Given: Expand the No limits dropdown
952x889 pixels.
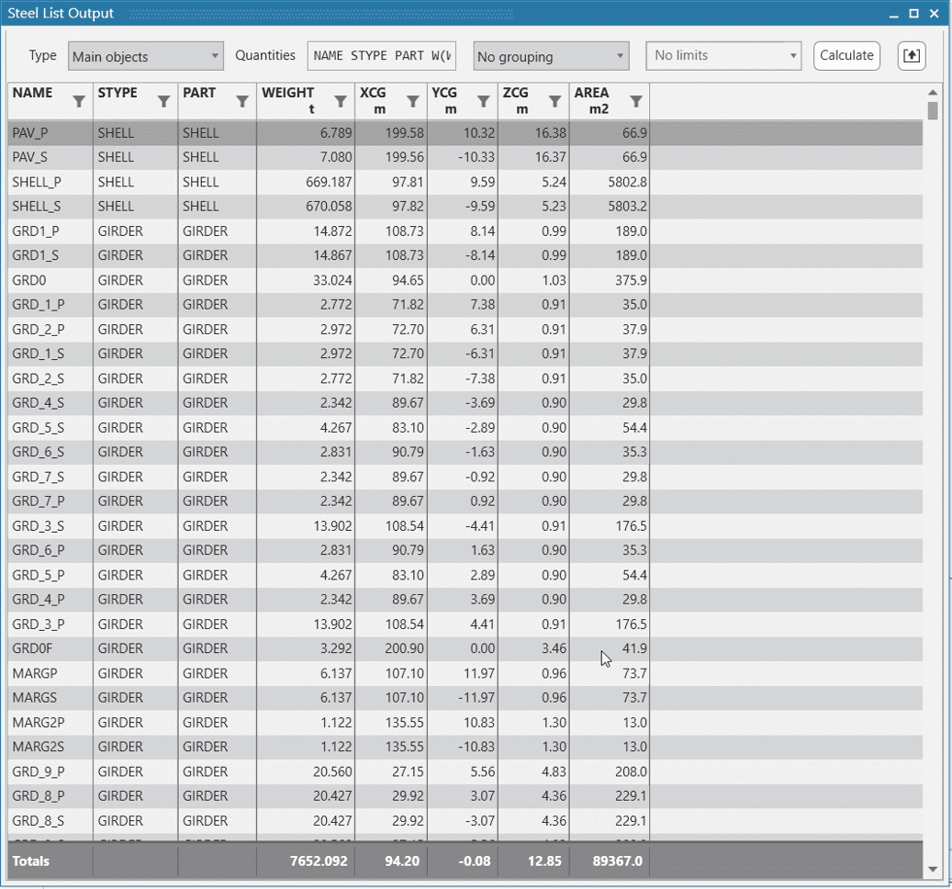Looking at the screenshot, I should (723, 56).
